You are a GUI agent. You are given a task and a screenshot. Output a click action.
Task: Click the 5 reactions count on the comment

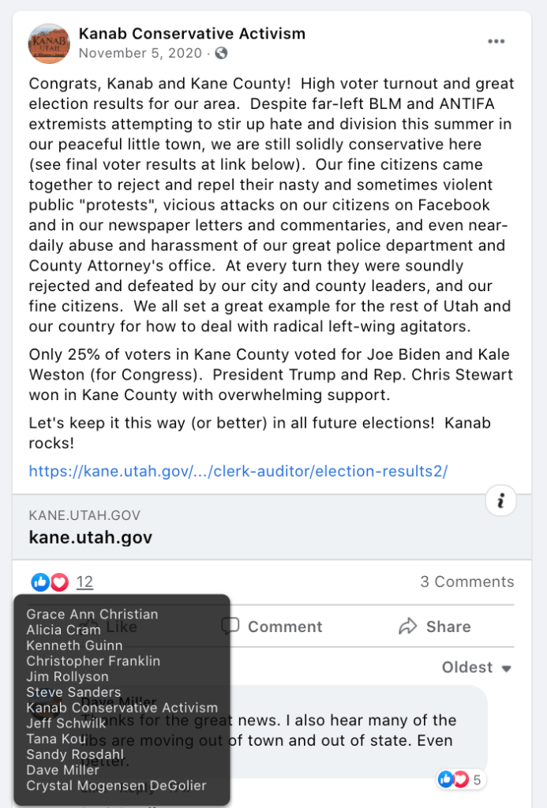(477, 780)
